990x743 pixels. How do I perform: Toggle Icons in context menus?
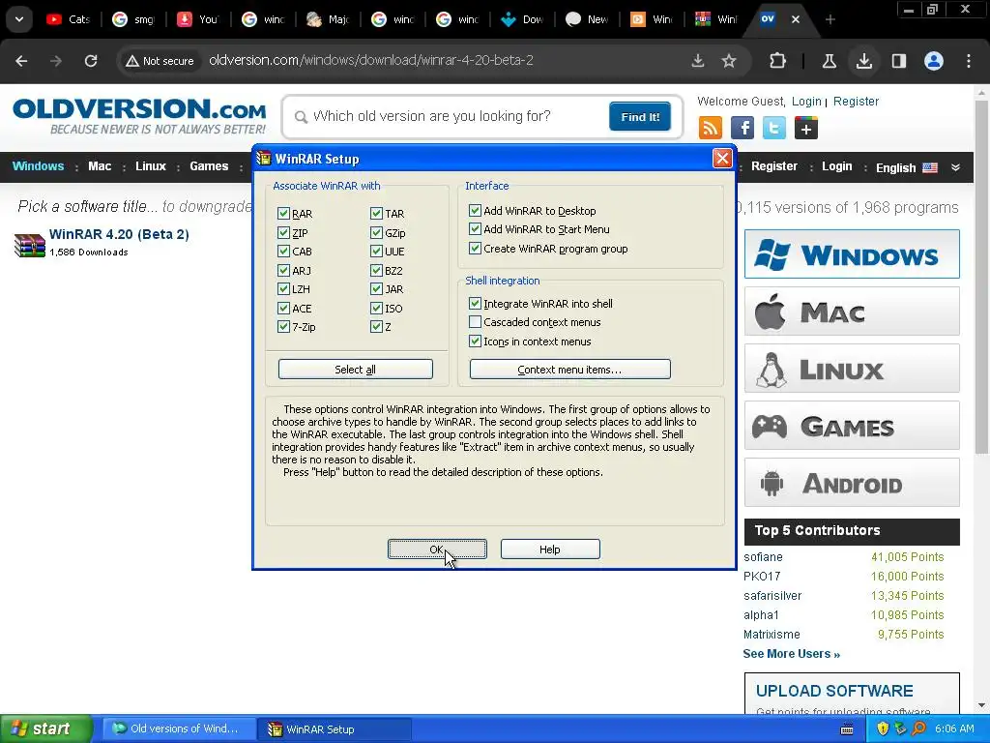tap(475, 342)
